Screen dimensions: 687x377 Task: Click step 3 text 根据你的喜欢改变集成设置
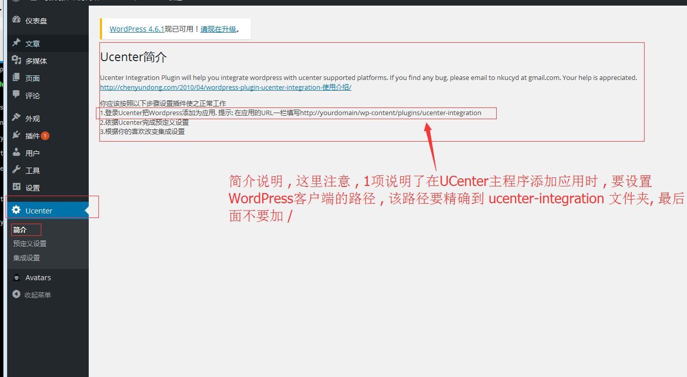pyautogui.click(x=142, y=131)
